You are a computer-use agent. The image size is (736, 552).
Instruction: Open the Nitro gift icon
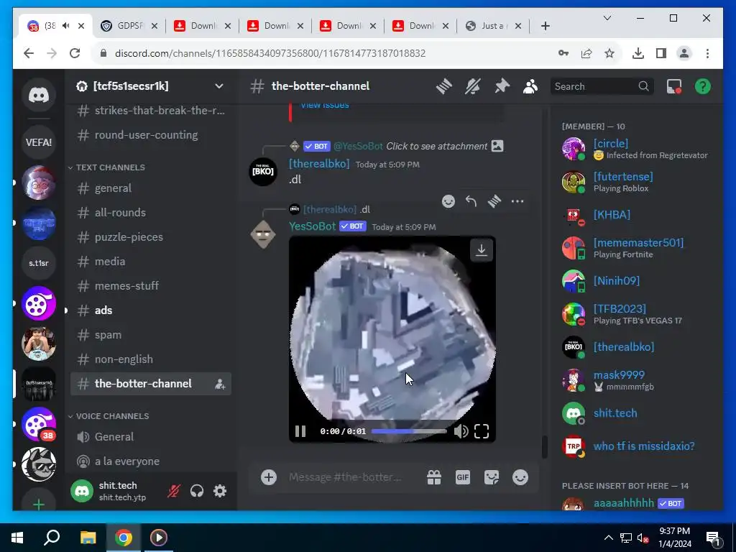click(433, 477)
